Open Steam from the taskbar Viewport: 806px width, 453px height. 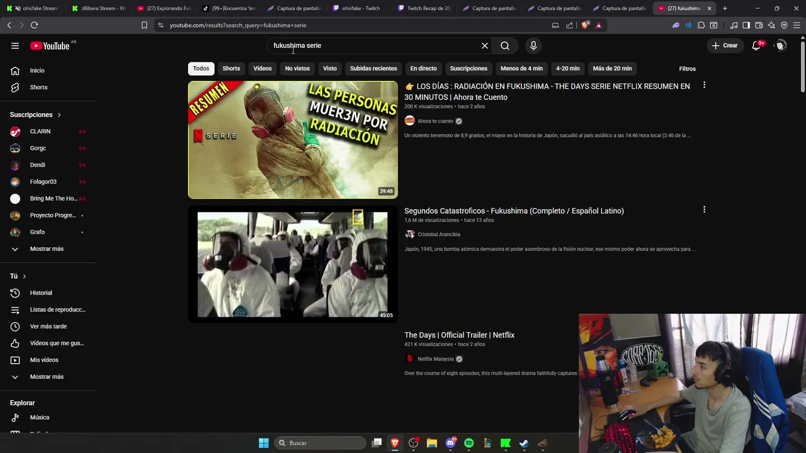523,443
